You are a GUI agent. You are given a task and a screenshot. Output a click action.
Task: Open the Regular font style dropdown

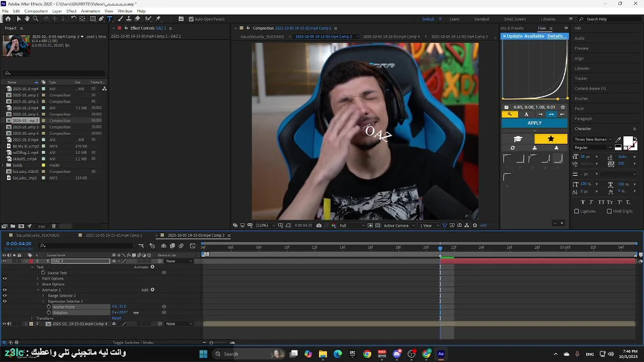610,148
